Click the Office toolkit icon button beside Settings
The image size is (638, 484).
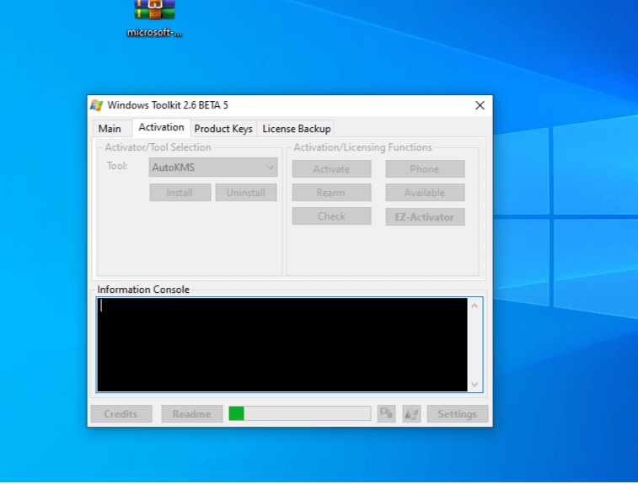pyautogui.click(x=386, y=413)
